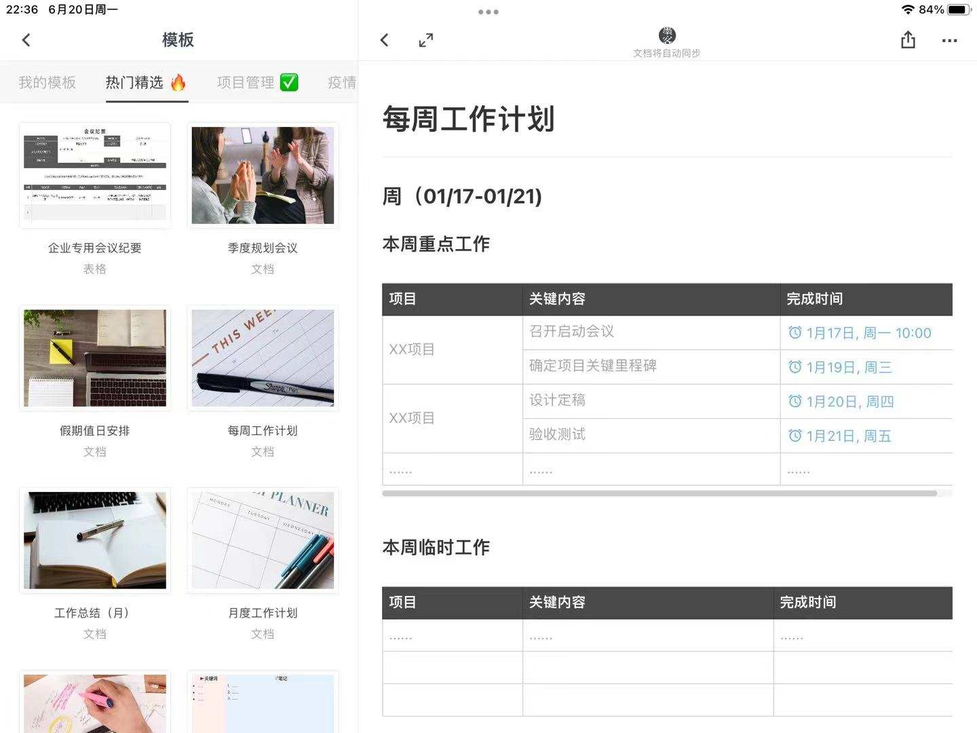Tap the clock icon beside 1月21日, 周五
This screenshot has height=733, width=977.
[794, 436]
